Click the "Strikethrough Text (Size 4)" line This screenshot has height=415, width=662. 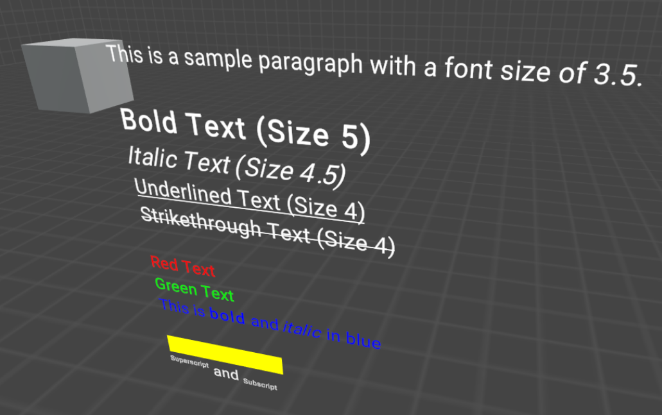[266, 232]
